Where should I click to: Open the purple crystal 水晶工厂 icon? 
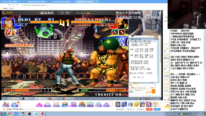[106, 104]
